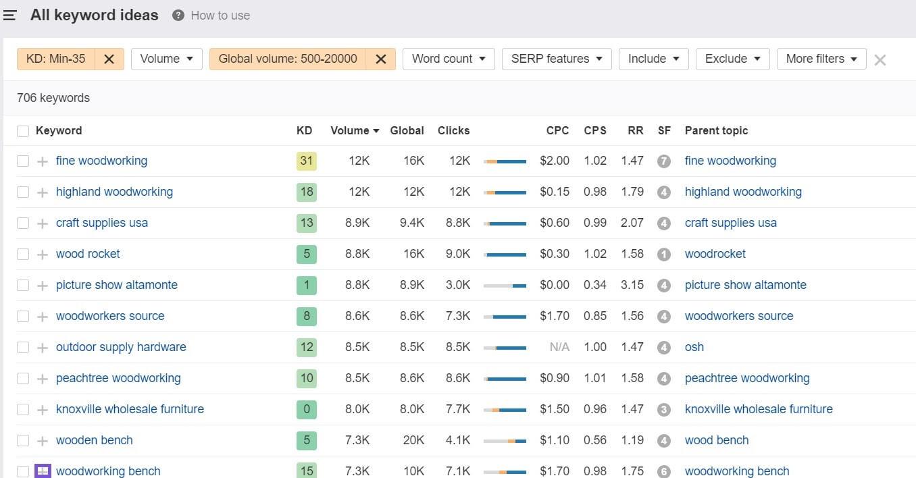Screen dimensions: 916x478
Task: Add craft supplies usa with plus icon
Action: tap(43, 223)
